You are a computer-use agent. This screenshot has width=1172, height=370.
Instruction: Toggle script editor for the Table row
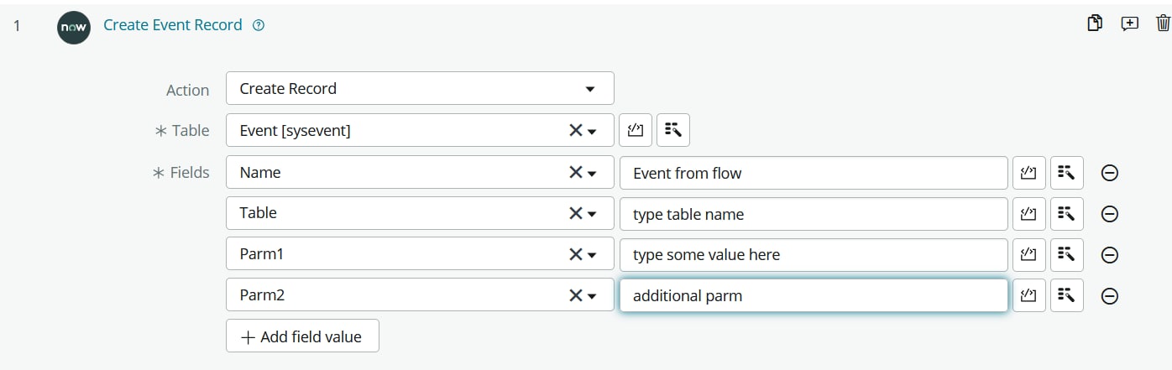636,130
